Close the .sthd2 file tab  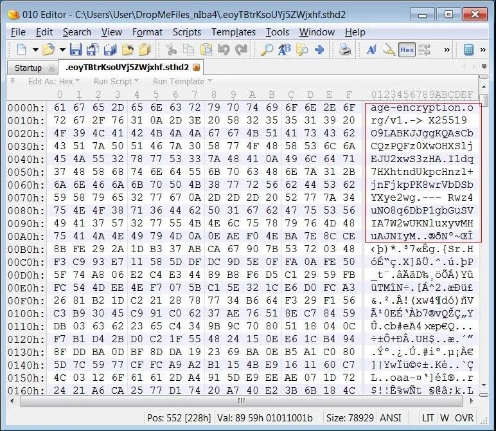(197, 67)
